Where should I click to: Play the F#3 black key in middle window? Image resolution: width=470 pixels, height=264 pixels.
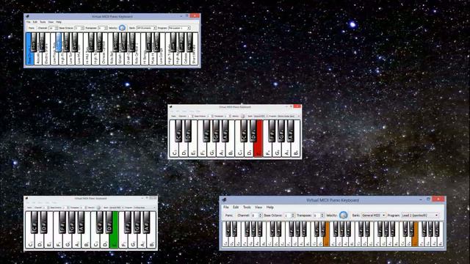[x=206, y=131]
